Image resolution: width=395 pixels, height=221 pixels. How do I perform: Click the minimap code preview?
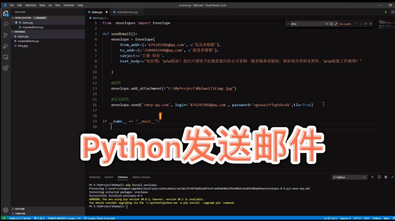pyautogui.click(x=386, y=25)
